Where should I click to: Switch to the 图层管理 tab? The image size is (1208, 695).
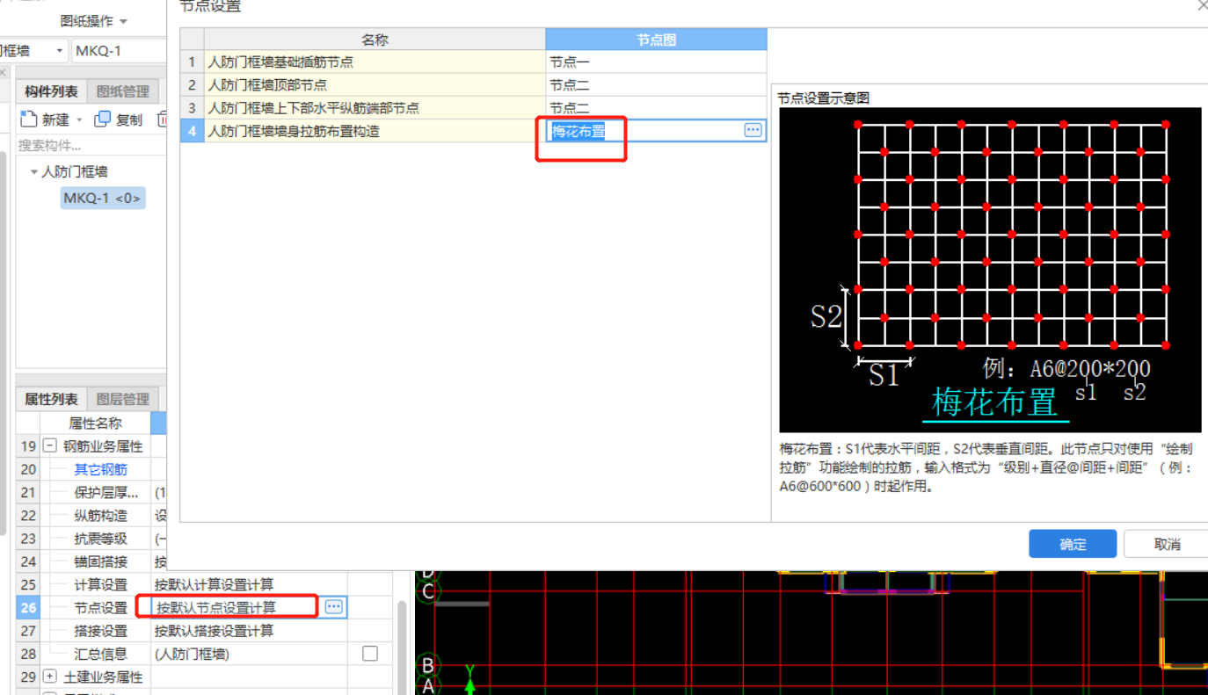point(122,399)
